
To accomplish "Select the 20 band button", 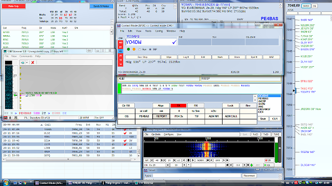I will click(120, 56).
